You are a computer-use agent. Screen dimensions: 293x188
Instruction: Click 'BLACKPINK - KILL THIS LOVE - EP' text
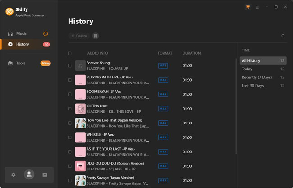(x=114, y=112)
